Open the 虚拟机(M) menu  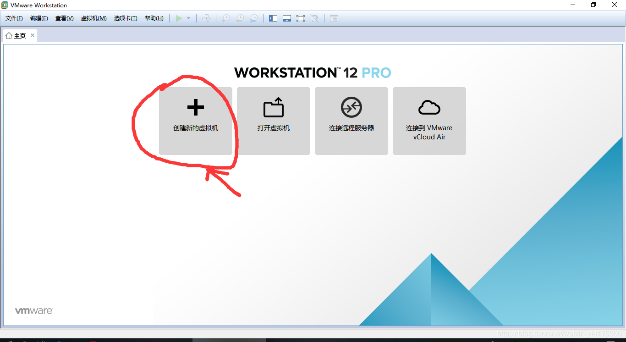[x=93, y=18]
